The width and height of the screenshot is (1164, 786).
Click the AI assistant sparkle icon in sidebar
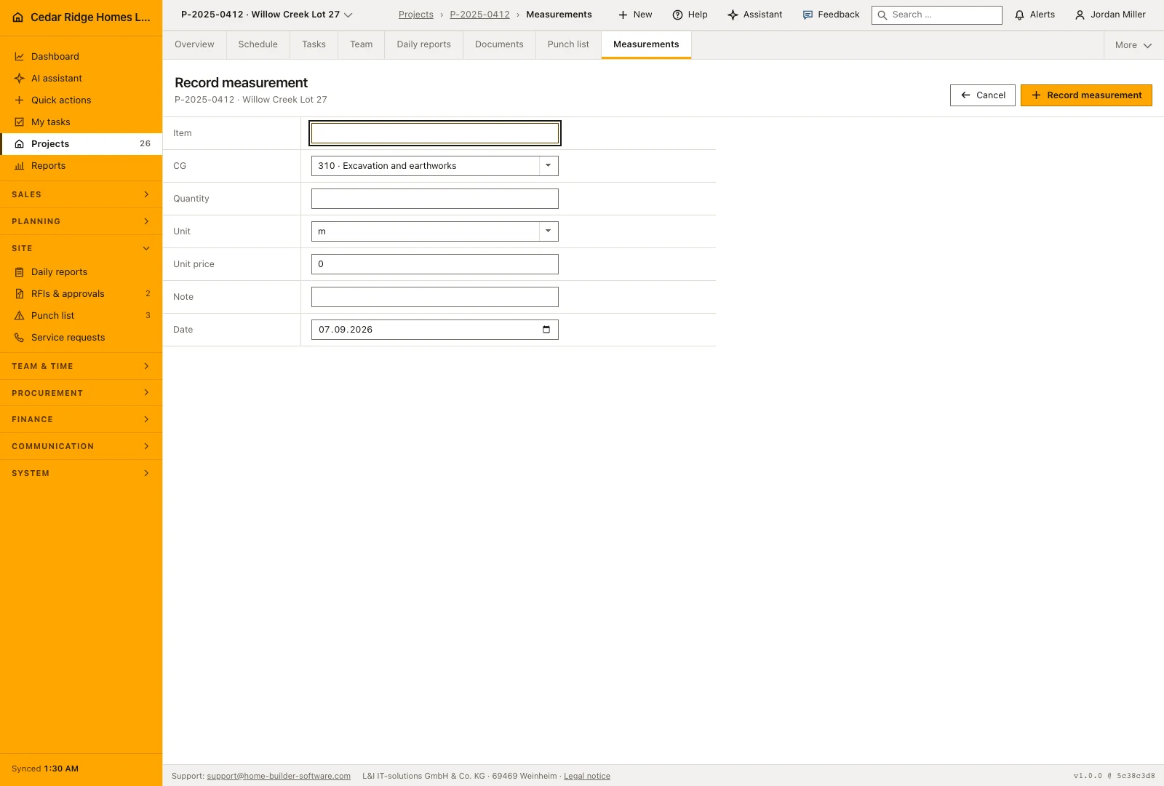20,79
